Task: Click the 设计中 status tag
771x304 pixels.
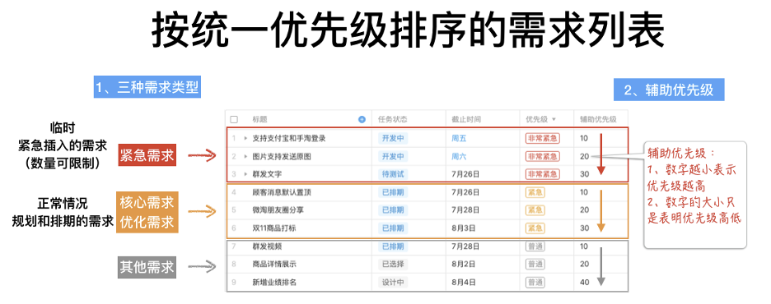Action: [x=393, y=283]
